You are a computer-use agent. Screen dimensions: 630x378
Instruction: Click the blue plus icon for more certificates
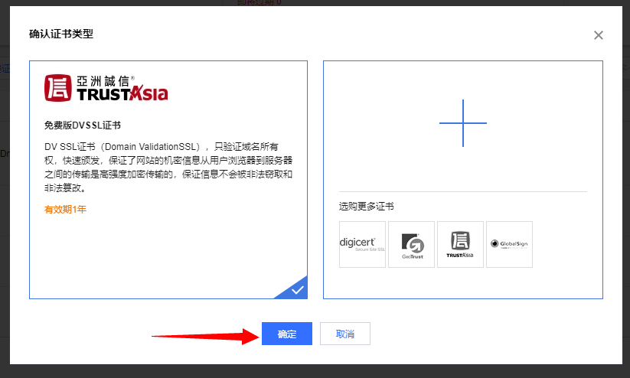click(x=462, y=123)
